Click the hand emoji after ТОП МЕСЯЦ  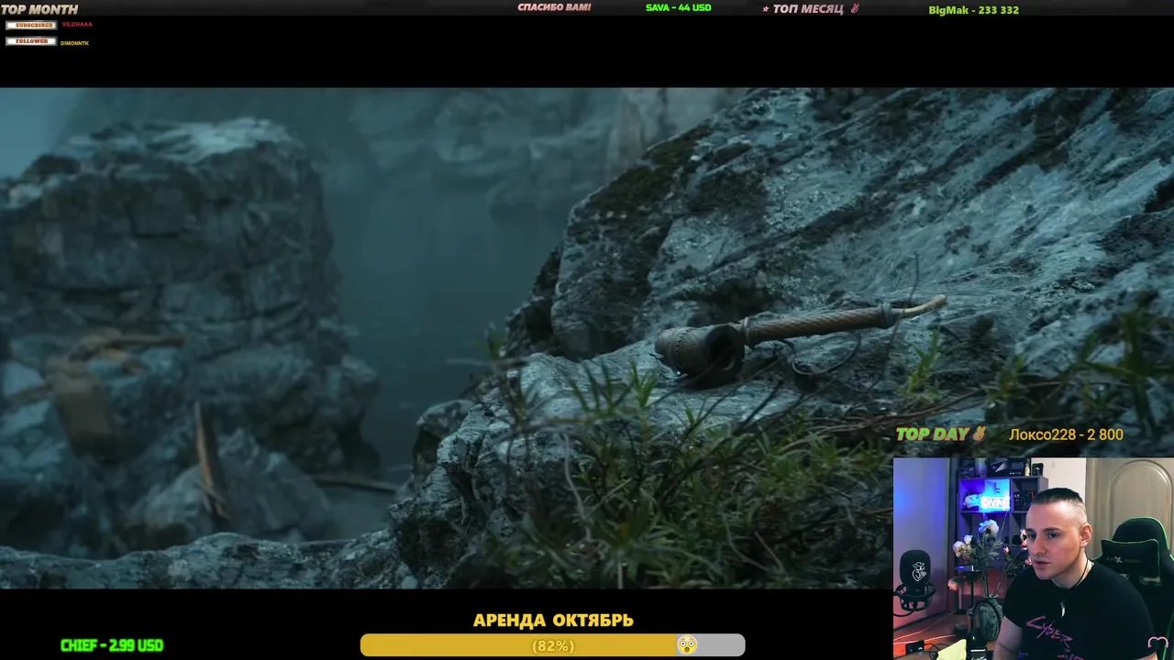click(x=855, y=9)
